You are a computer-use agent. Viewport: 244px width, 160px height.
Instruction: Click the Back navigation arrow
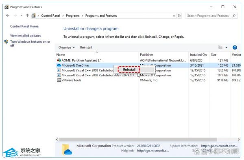[7, 15]
